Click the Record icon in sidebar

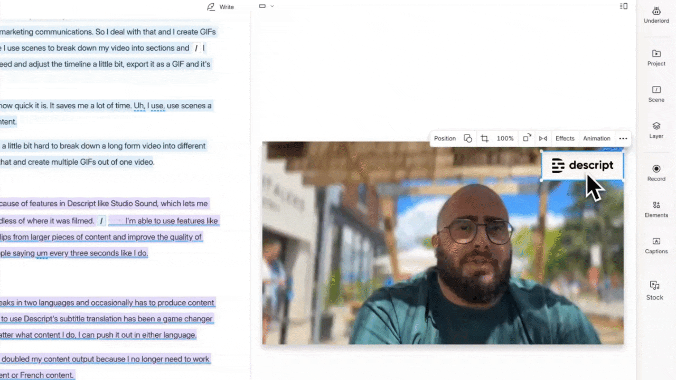coord(656,172)
